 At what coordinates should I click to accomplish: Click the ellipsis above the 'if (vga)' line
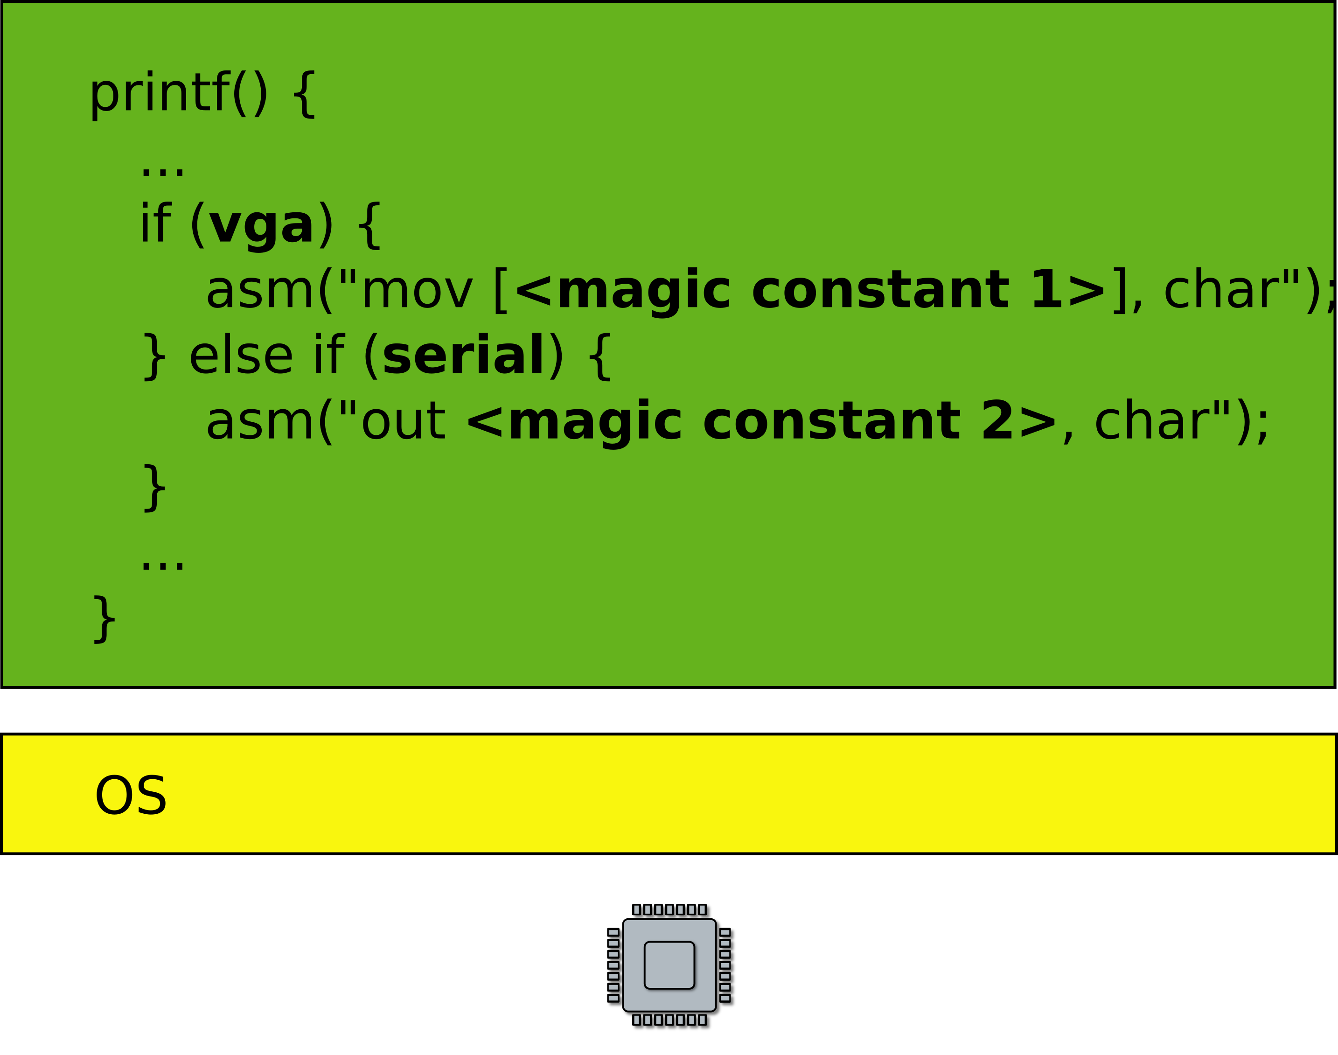tap(162, 168)
